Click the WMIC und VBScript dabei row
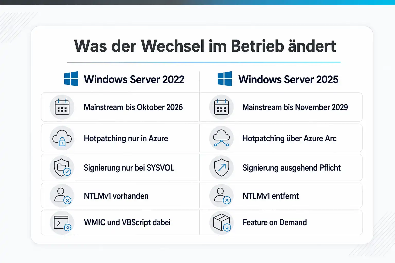This screenshot has height=263, width=395. [x=120, y=222]
